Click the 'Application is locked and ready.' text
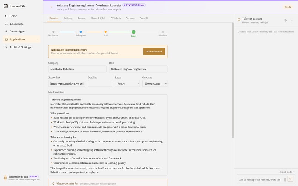The width and height of the screenshot is (298, 186). [69, 50]
